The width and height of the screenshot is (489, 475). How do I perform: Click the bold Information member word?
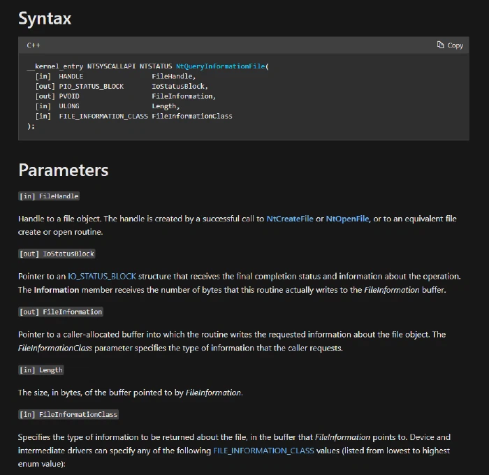57,290
